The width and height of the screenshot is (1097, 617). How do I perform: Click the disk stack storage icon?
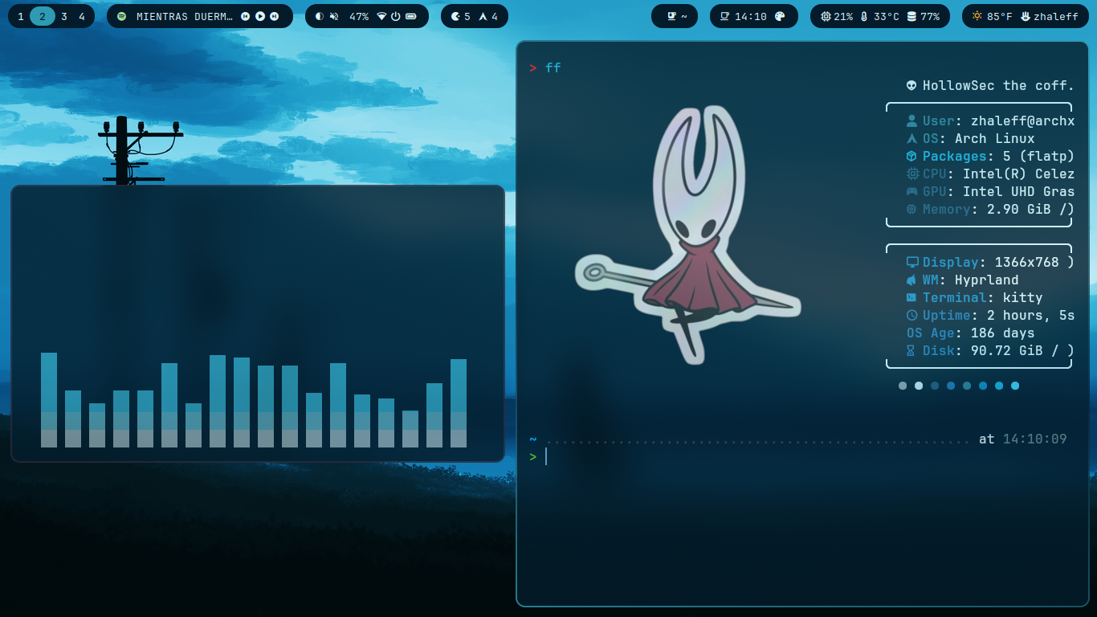tap(911, 16)
